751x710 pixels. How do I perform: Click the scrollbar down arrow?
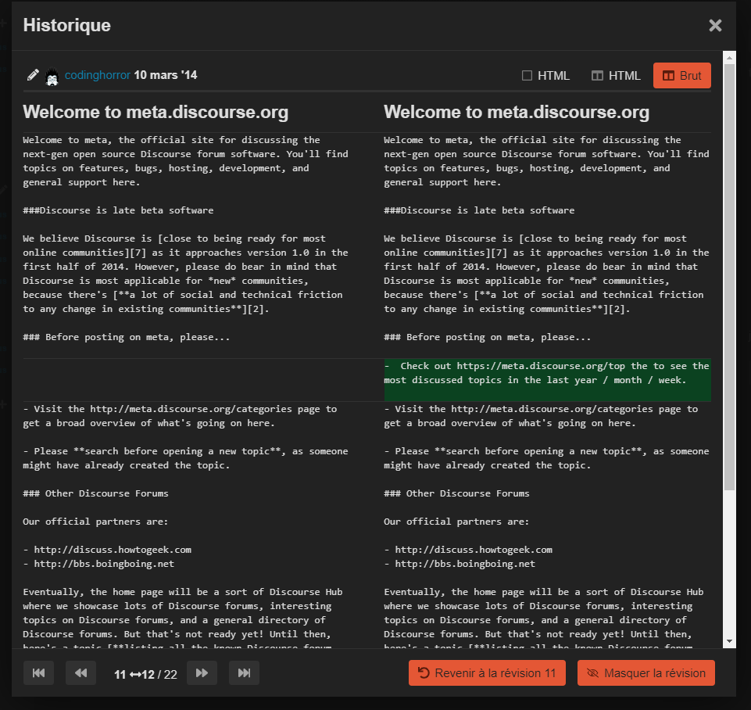[729, 641]
